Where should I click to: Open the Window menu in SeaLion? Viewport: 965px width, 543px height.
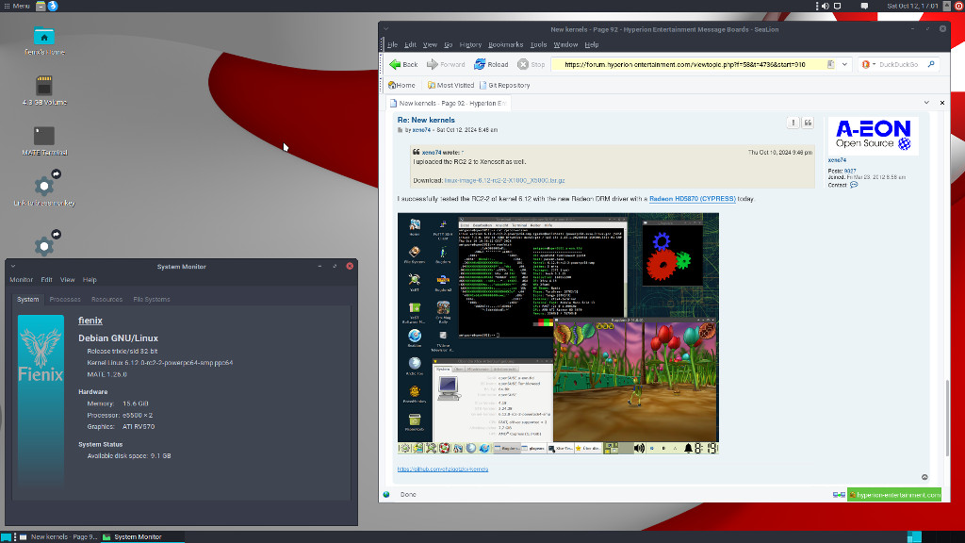(565, 44)
